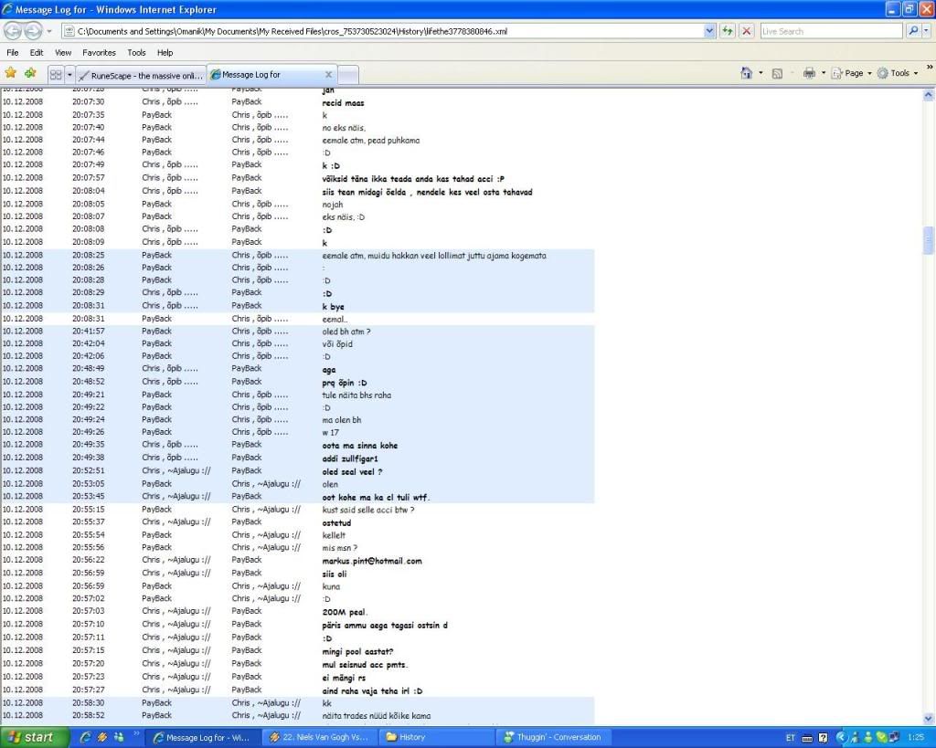Open the Favorites menu
Image resolution: width=936 pixels, height=748 pixels.
99,53
